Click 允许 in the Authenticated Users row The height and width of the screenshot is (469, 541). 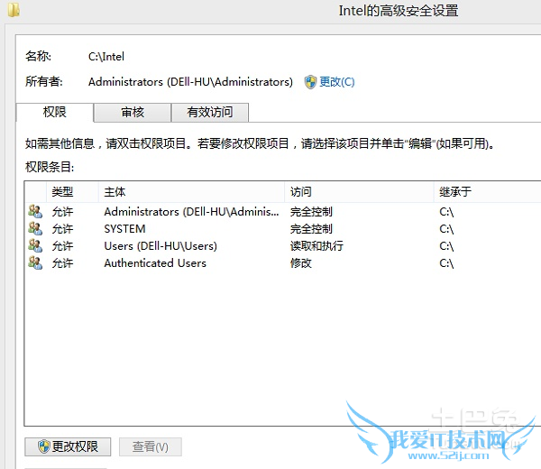(62, 263)
